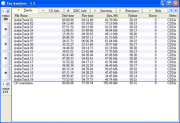Select AudioTrack 17 row
180x123 pixels.
[x=95, y=76]
